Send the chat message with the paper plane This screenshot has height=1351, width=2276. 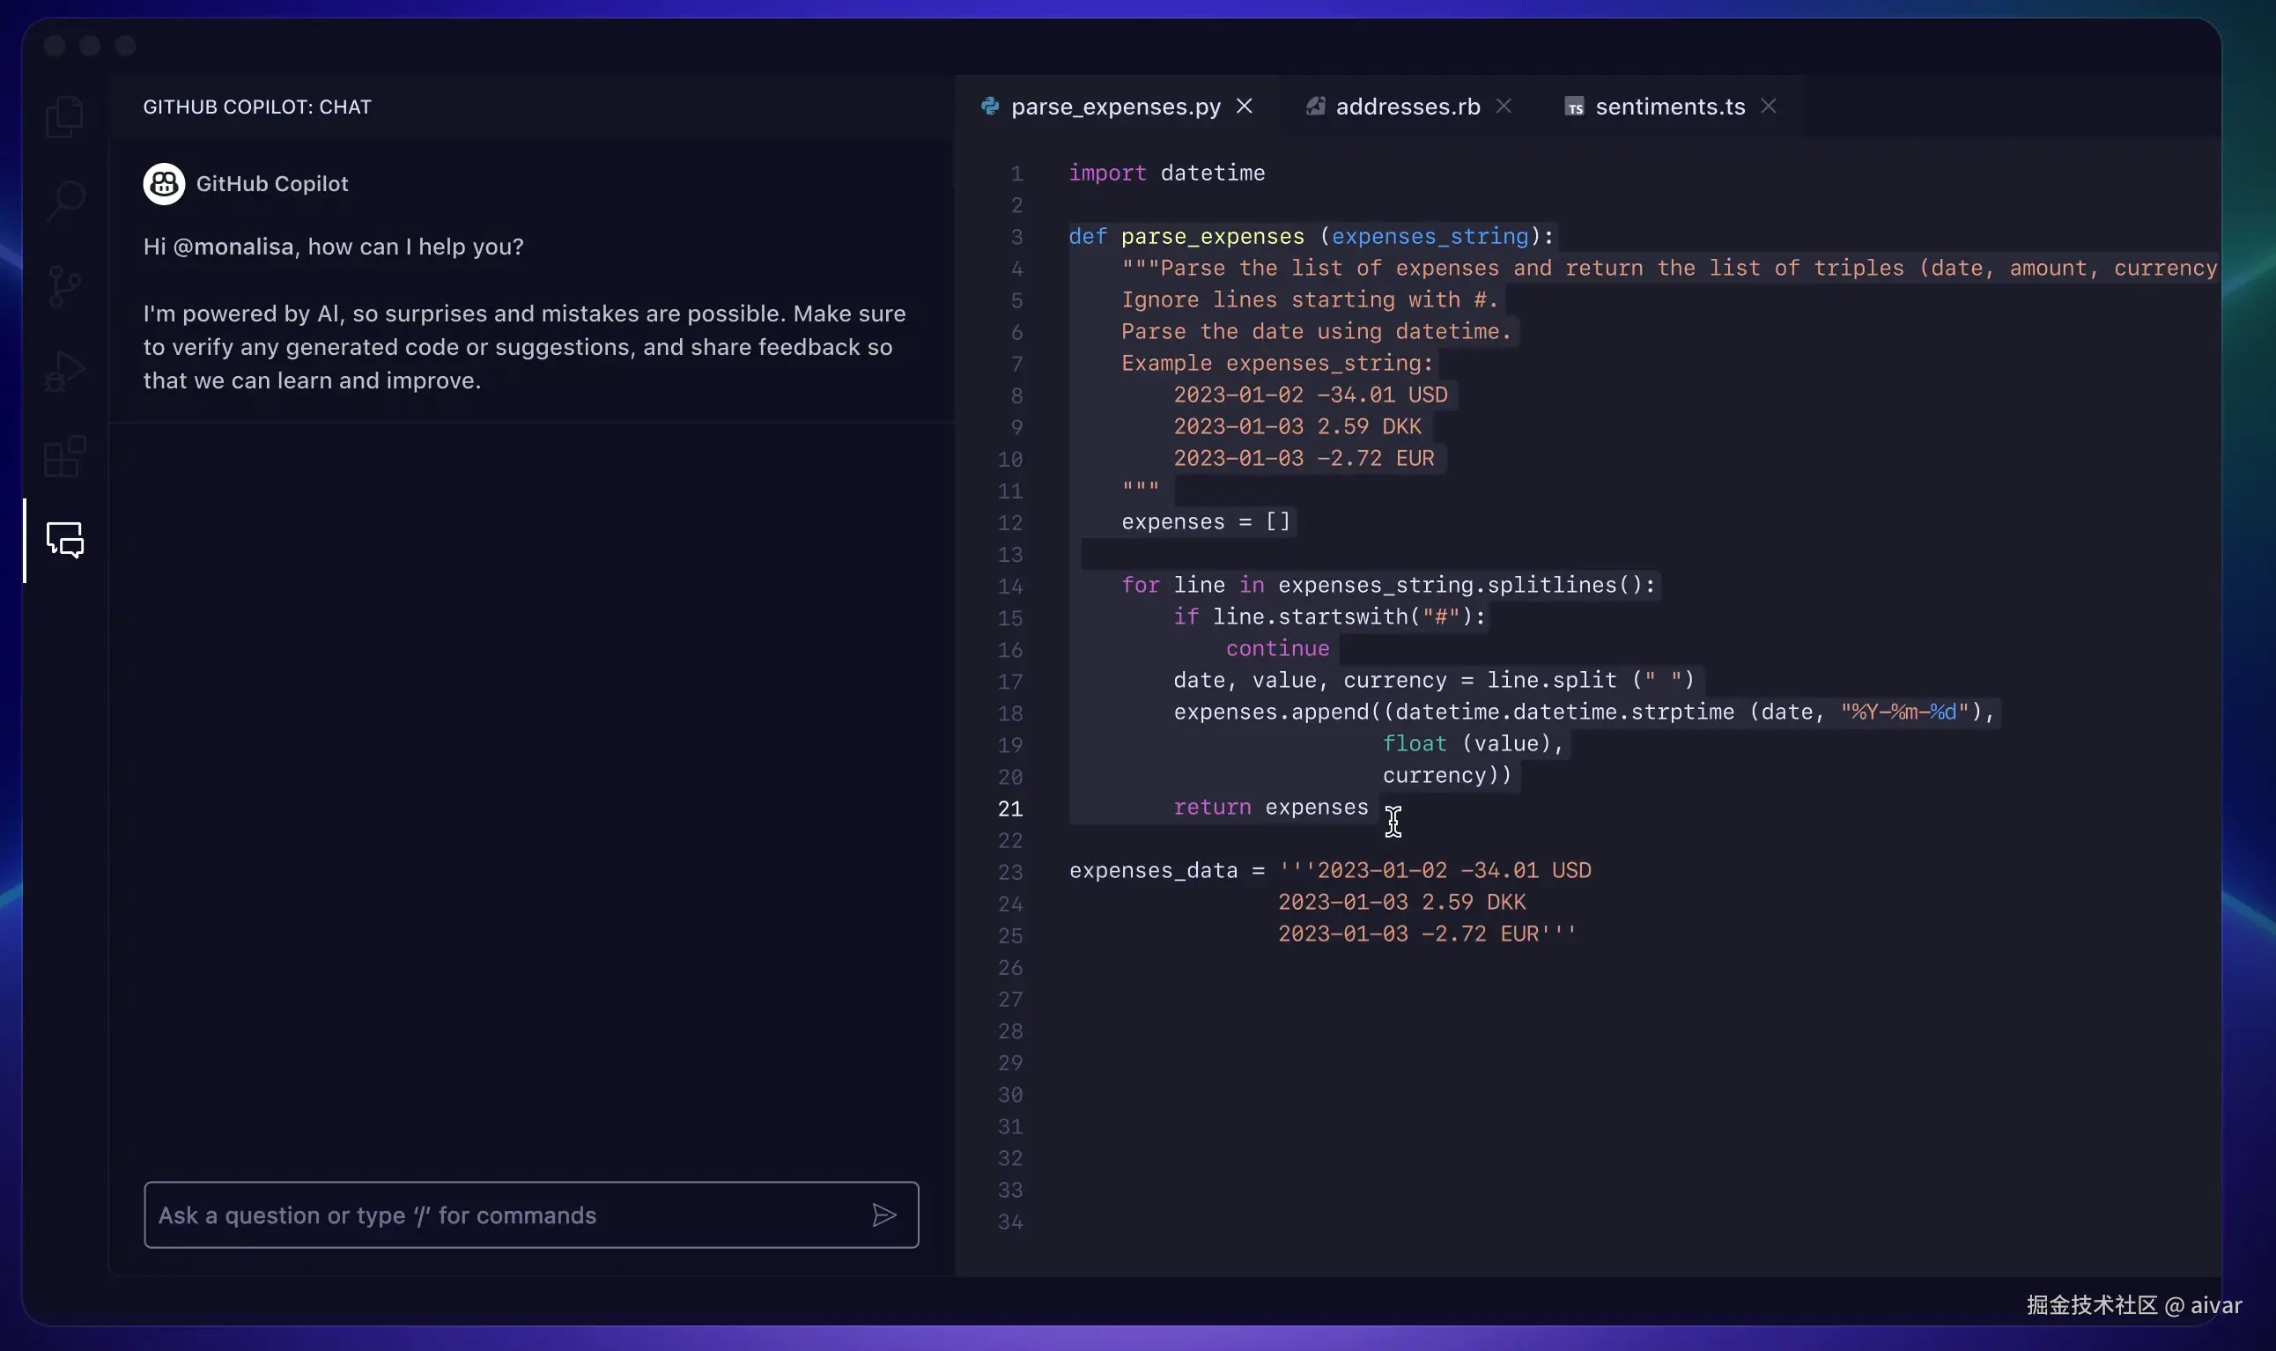tap(885, 1214)
